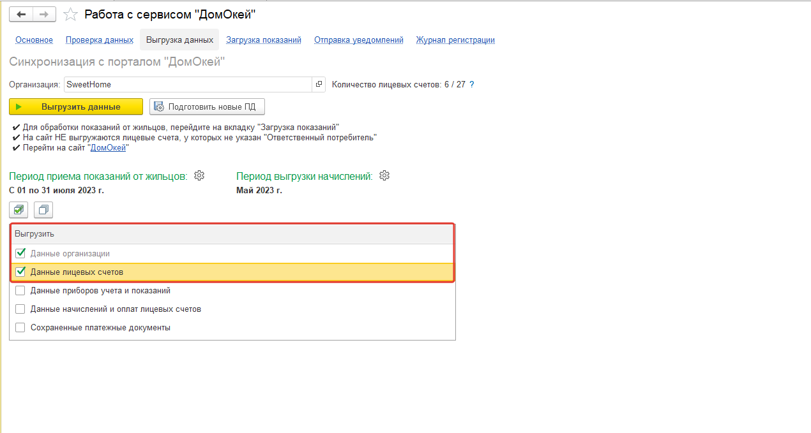Viewport: 811px width, 433px height.
Task: Enable Сохраненные платежные документы checkbox
Action: (20, 327)
